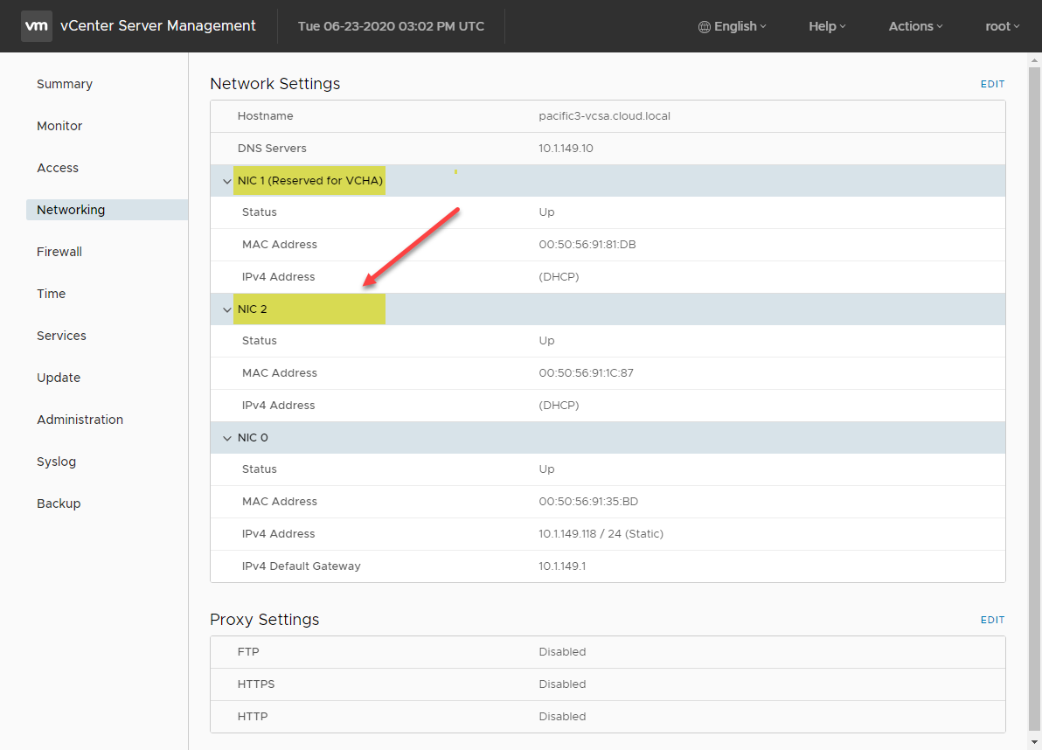Screen dimensions: 1042x750
Task: Click the scrollbar down arrow
Action: [x=1034, y=742]
